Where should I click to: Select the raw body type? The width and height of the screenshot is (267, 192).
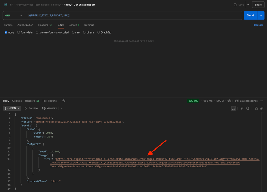click(x=76, y=32)
